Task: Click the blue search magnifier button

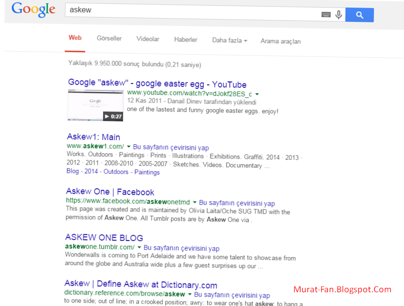Action: point(359,15)
